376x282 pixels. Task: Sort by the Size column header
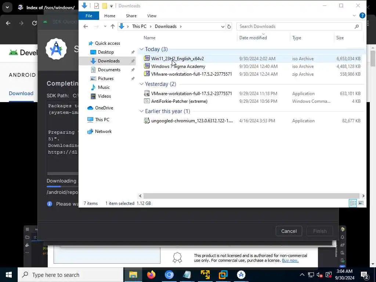click(340, 38)
